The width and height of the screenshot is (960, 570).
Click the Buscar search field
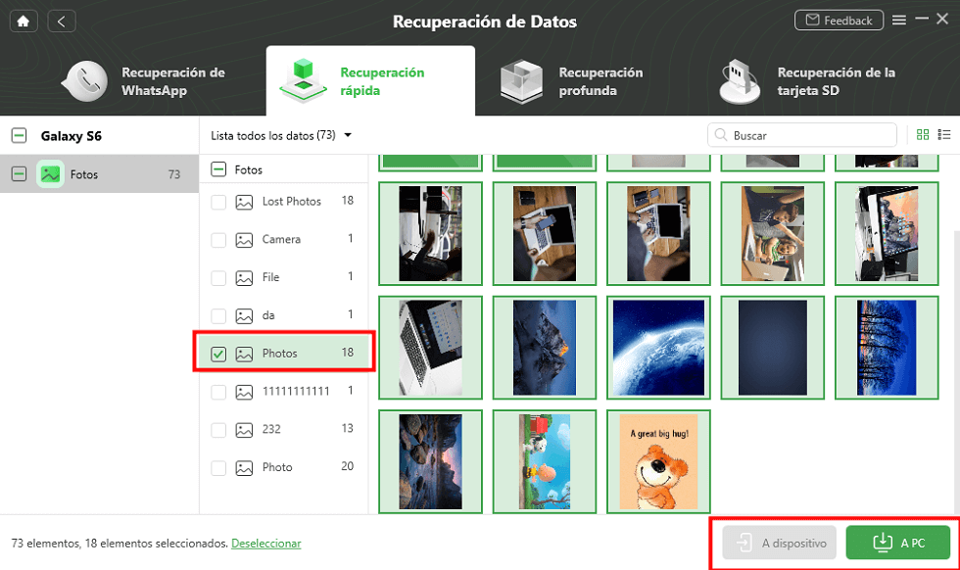802,135
